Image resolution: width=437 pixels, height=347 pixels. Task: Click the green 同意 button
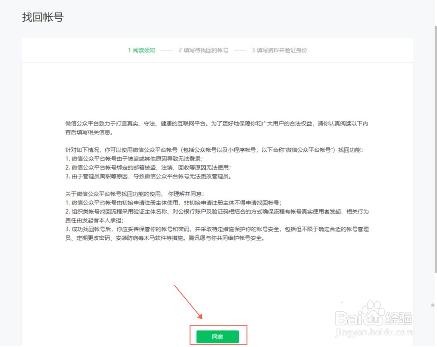pyautogui.click(x=217, y=337)
